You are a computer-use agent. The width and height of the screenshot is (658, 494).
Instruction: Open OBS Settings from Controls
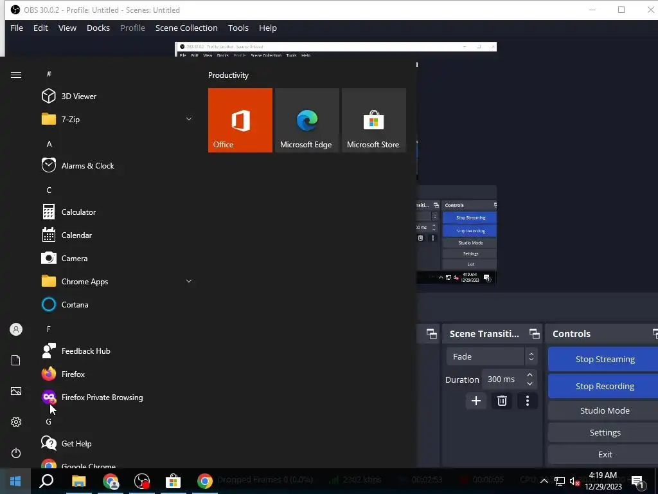tap(603, 432)
